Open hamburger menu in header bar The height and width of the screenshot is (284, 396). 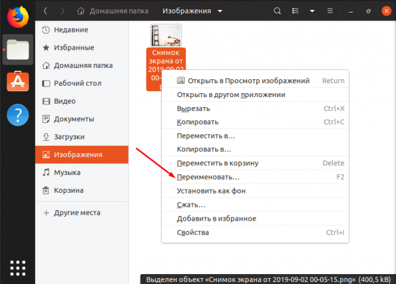pos(330,11)
